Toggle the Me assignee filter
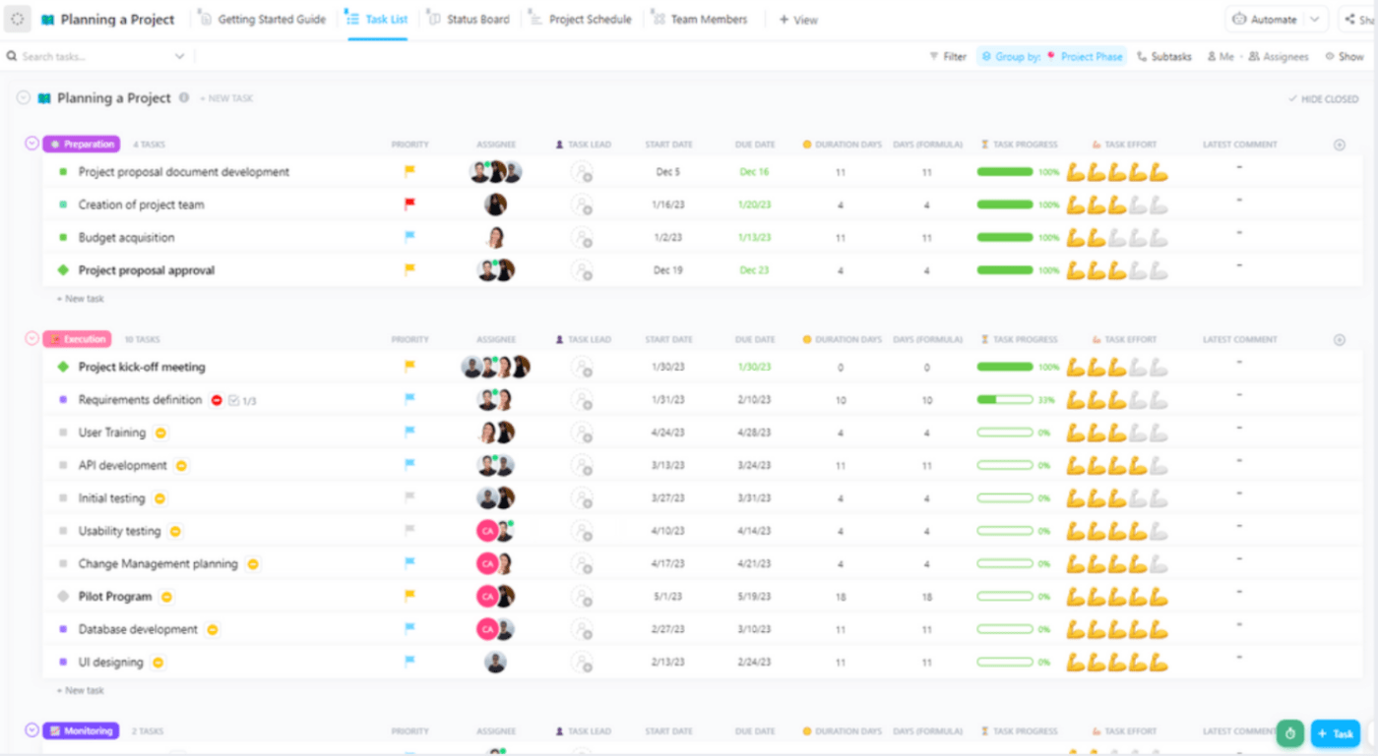Screen dimensions: 1378x756 pos(1221,57)
